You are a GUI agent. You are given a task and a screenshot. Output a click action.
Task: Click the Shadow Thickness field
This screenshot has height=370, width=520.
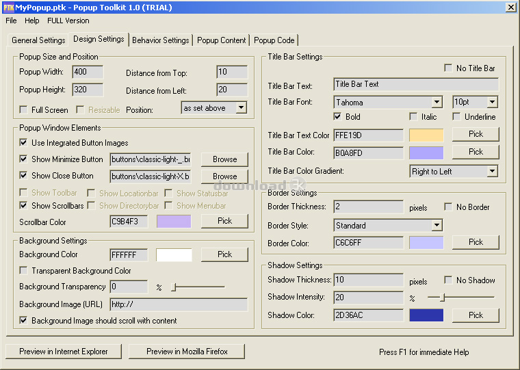tap(368, 280)
